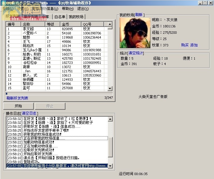Select friend row ...fen
The height and width of the screenshot is (179, 214).
[57, 71]
